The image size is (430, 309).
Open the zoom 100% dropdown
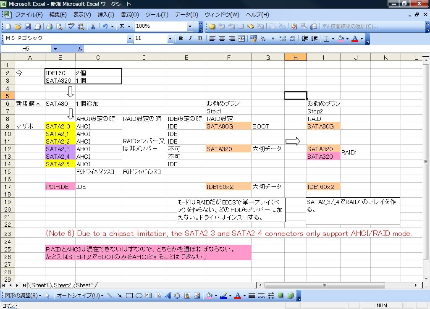tap(190, 26)
